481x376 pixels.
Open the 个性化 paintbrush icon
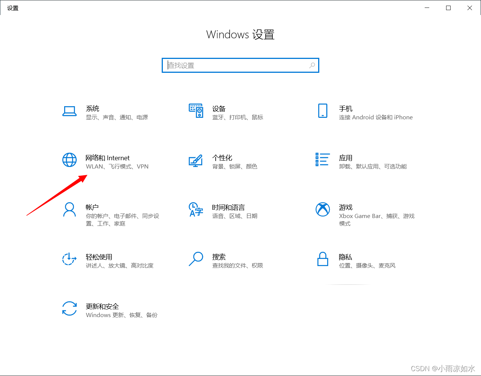[195, 161]
